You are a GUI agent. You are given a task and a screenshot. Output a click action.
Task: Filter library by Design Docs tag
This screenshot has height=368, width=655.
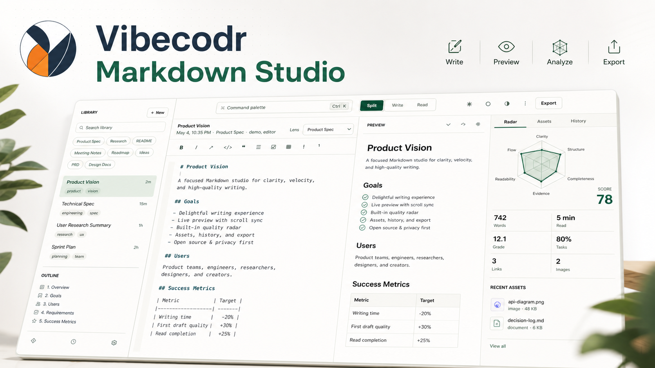coord(100,165)
